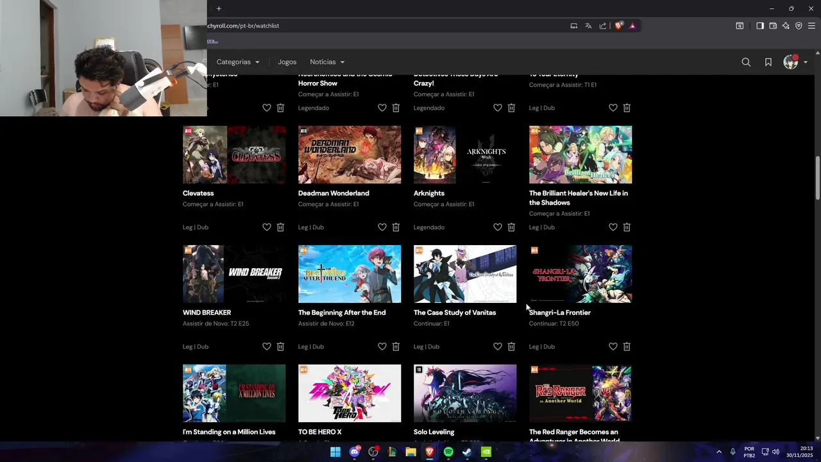The height and width of the screenshot is (462, 821).
Task: Toggle the browser sidebar panel
Action: pyautogui.click(x=759, y=26)
